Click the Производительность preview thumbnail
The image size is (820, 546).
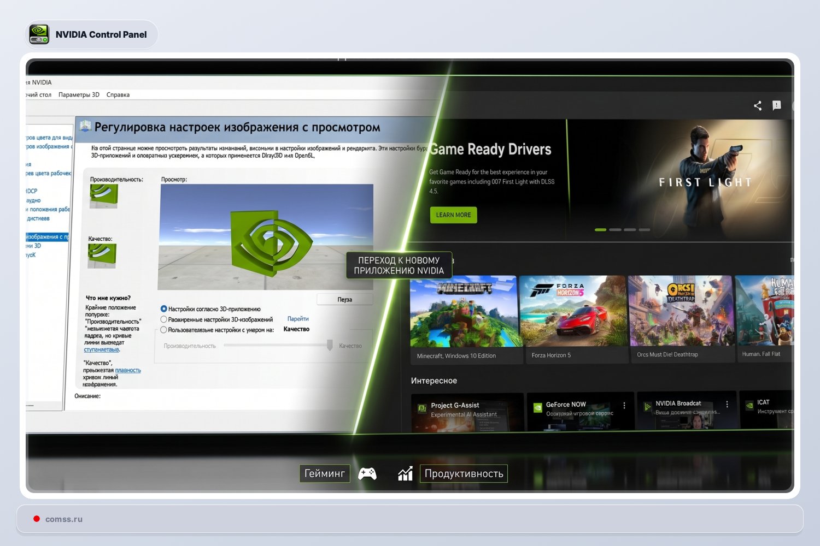click(104, 196)
